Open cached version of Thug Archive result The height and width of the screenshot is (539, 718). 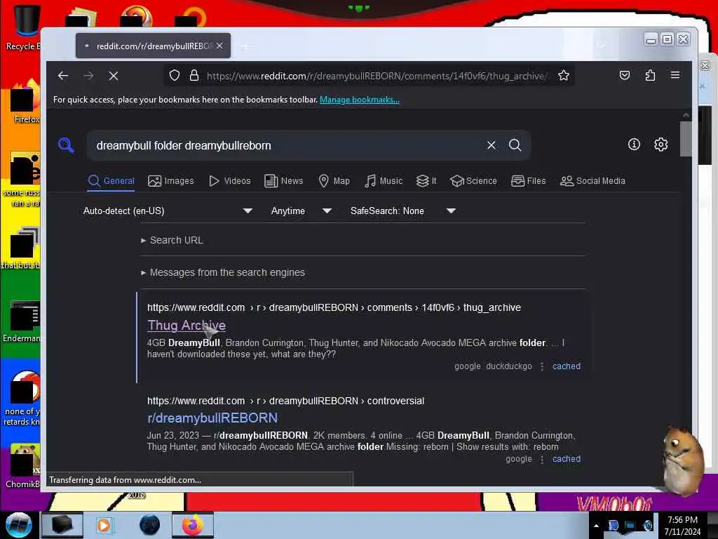coord(567,366)
